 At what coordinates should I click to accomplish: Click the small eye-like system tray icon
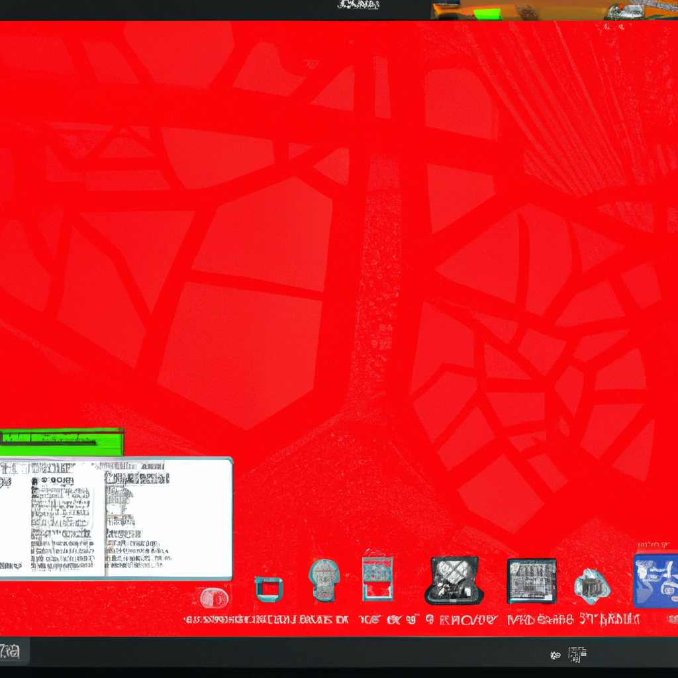coord(556,655)
